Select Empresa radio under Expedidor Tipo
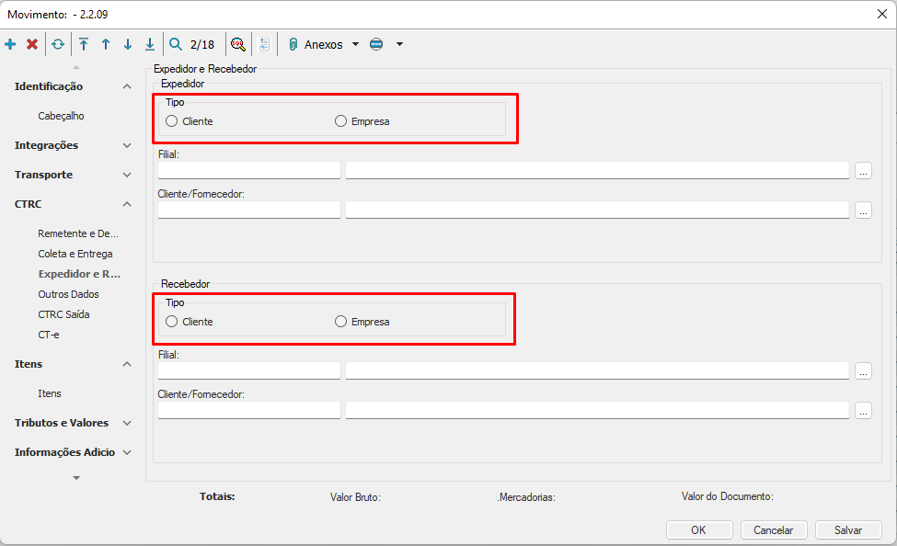 click(341, 121)
